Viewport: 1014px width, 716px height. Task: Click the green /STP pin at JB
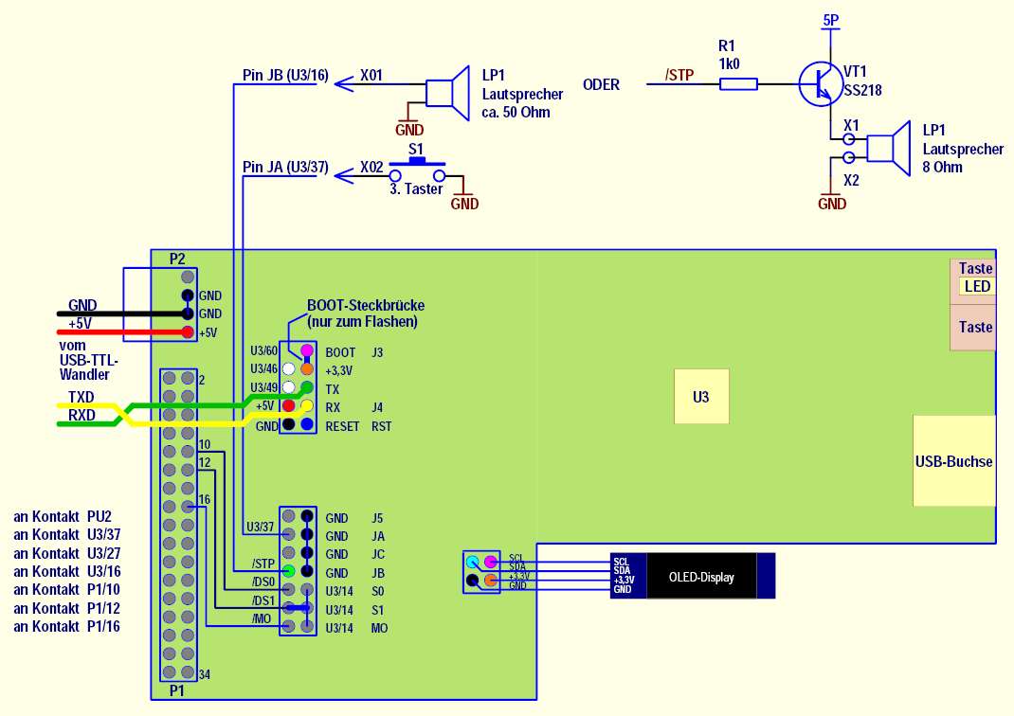point(288,571)
